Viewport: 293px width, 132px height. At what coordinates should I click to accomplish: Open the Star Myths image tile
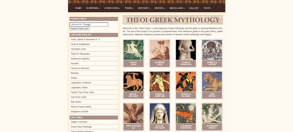coord(212,85)
